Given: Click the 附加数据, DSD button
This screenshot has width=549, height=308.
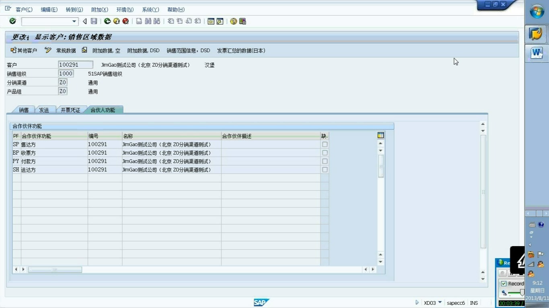Looking at the screenshot, I should [x=143, y=51].
